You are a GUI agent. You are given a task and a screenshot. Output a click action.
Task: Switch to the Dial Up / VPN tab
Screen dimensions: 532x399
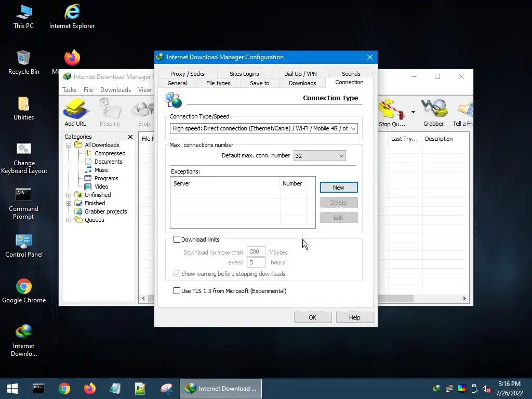pos(300,74)
